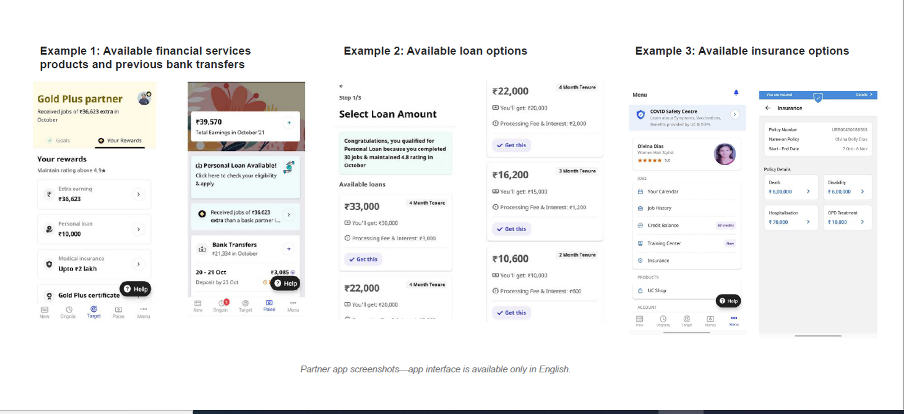Image resolution: width=904 pixels, height=414 pixels.
Task: Tap the notification bell beside Menu
Action: [x=736, y=92]
